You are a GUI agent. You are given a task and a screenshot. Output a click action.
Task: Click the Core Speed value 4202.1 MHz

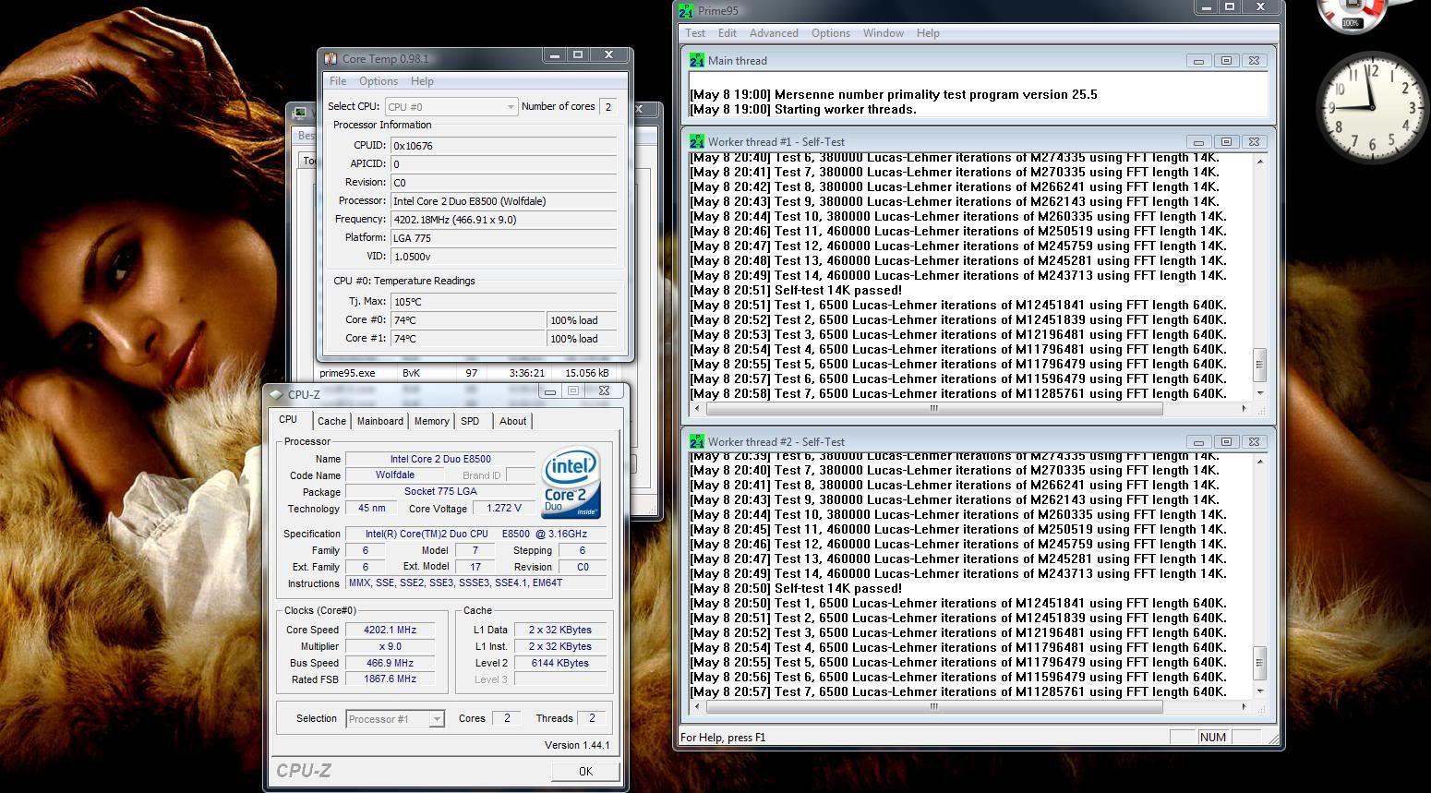click(390, 631)
